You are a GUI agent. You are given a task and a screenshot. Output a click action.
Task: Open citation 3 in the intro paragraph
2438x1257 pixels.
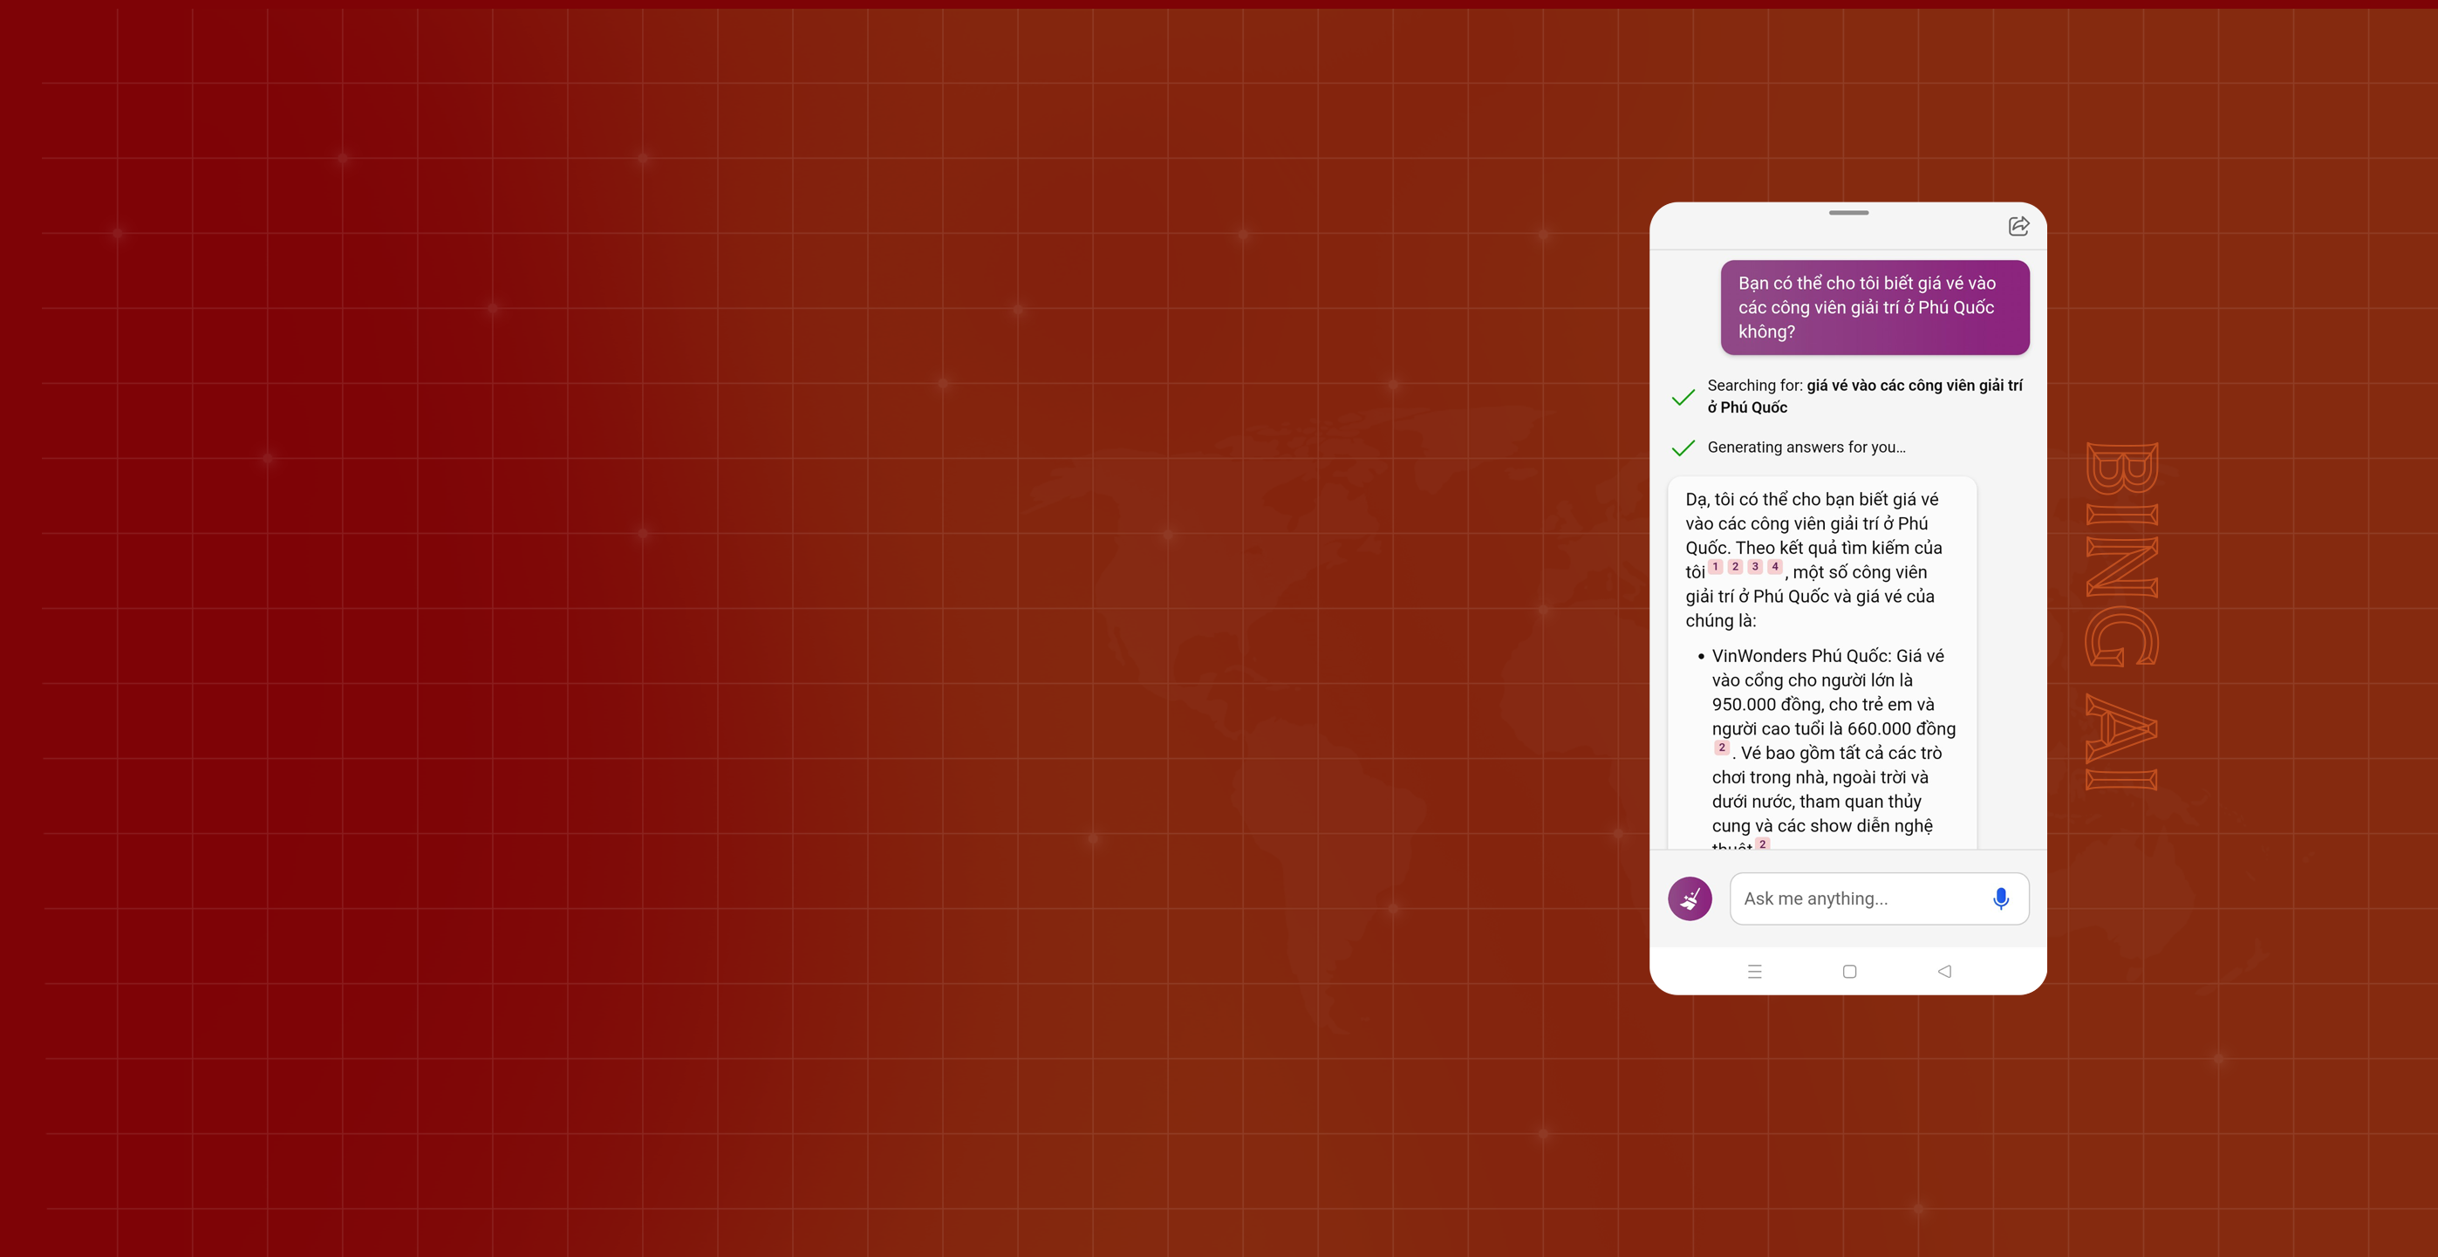1755,567
